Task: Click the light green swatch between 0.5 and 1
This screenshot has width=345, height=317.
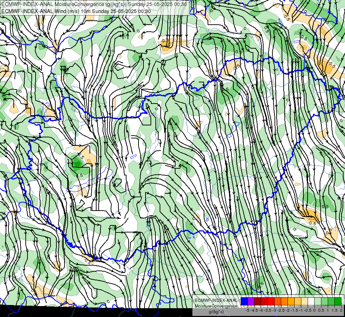Action: (325, 301)
